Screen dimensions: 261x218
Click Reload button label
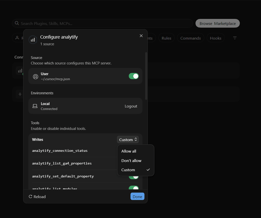[40, 197]
